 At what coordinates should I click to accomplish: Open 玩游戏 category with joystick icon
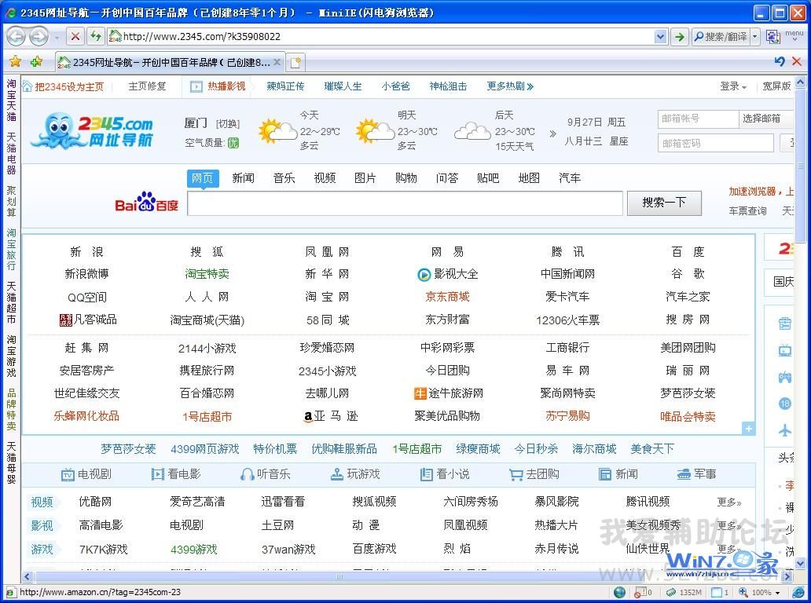pyautogui.click(x=355, y=473)
